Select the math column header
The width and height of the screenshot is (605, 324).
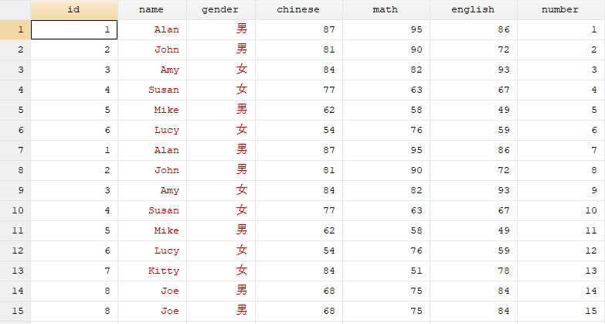(386, 9)
